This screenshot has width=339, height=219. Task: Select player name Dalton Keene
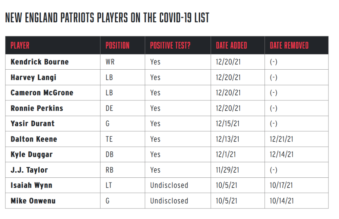[34, 139]
